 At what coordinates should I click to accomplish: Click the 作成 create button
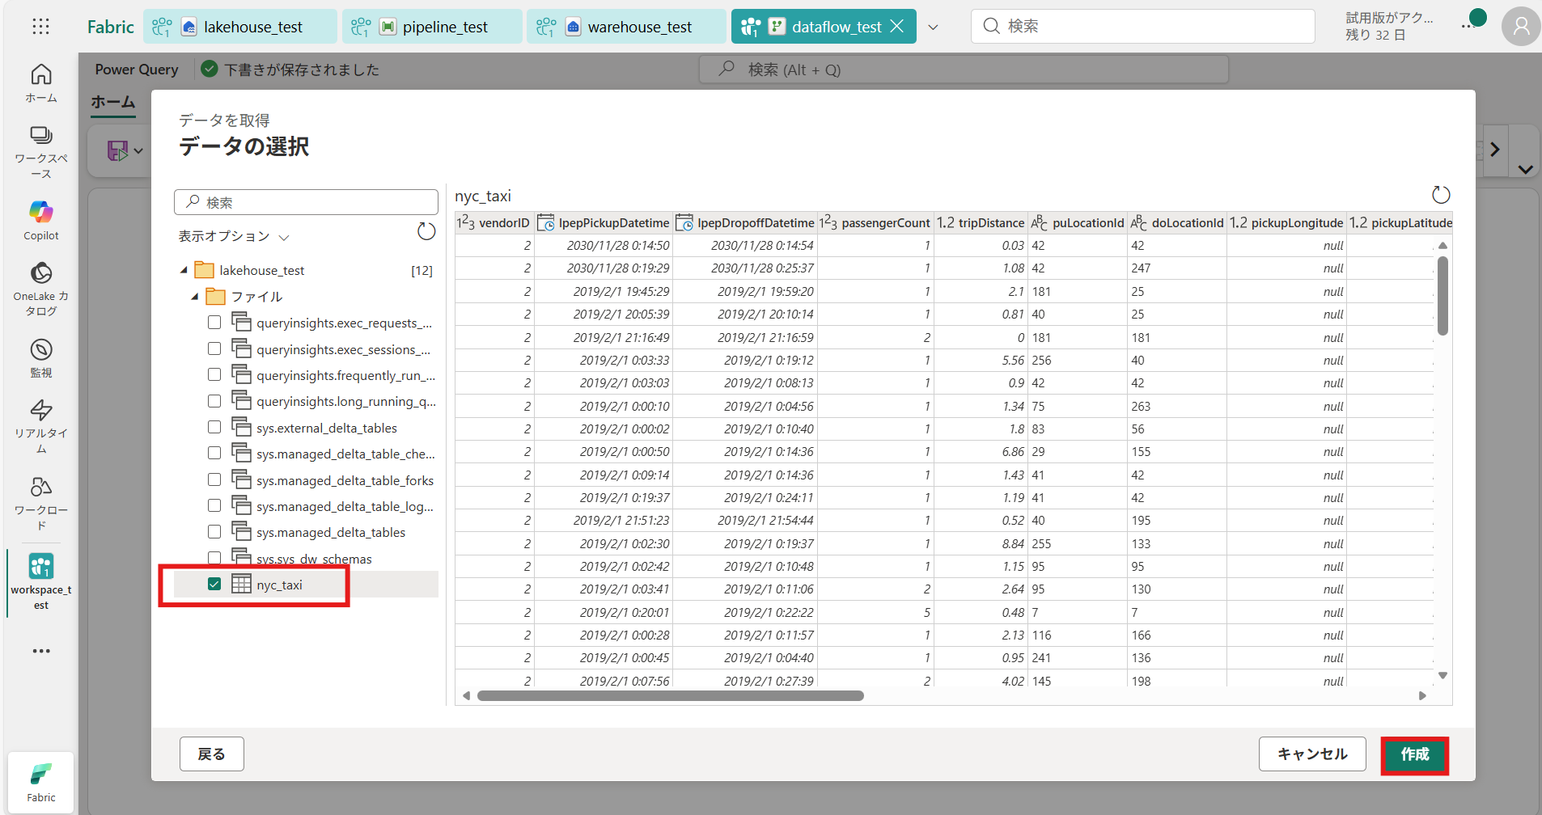coord(1414,754)
